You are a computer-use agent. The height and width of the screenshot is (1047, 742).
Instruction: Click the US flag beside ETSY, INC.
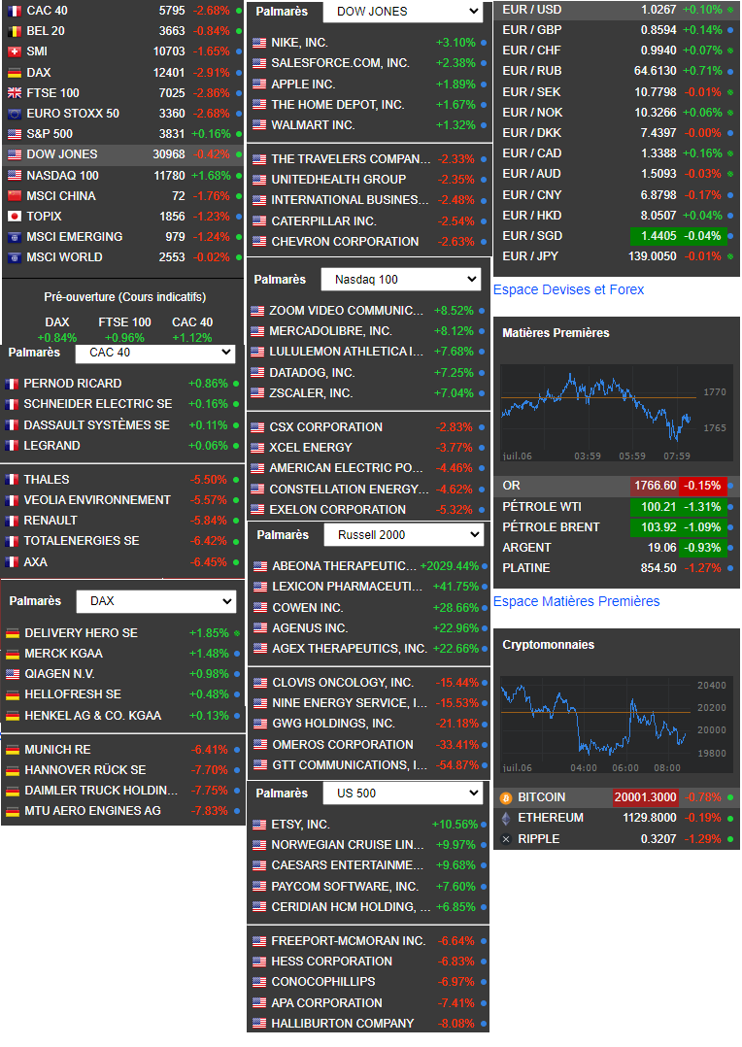coord(259,825)
